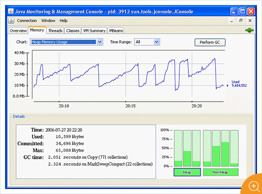Image resolution: width=262 pixels, height=194 pixels.
Task: Open the Window menu
Action: click(48, 21)
